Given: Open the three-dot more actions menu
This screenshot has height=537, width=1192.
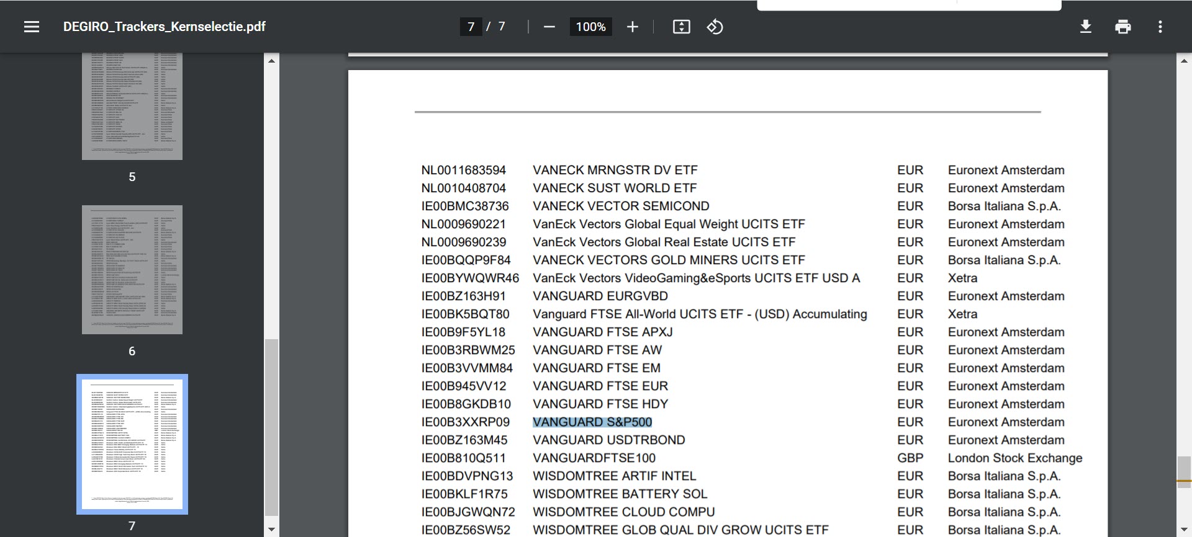Looking at the screenshot, I should click(x=1160, y=27).
